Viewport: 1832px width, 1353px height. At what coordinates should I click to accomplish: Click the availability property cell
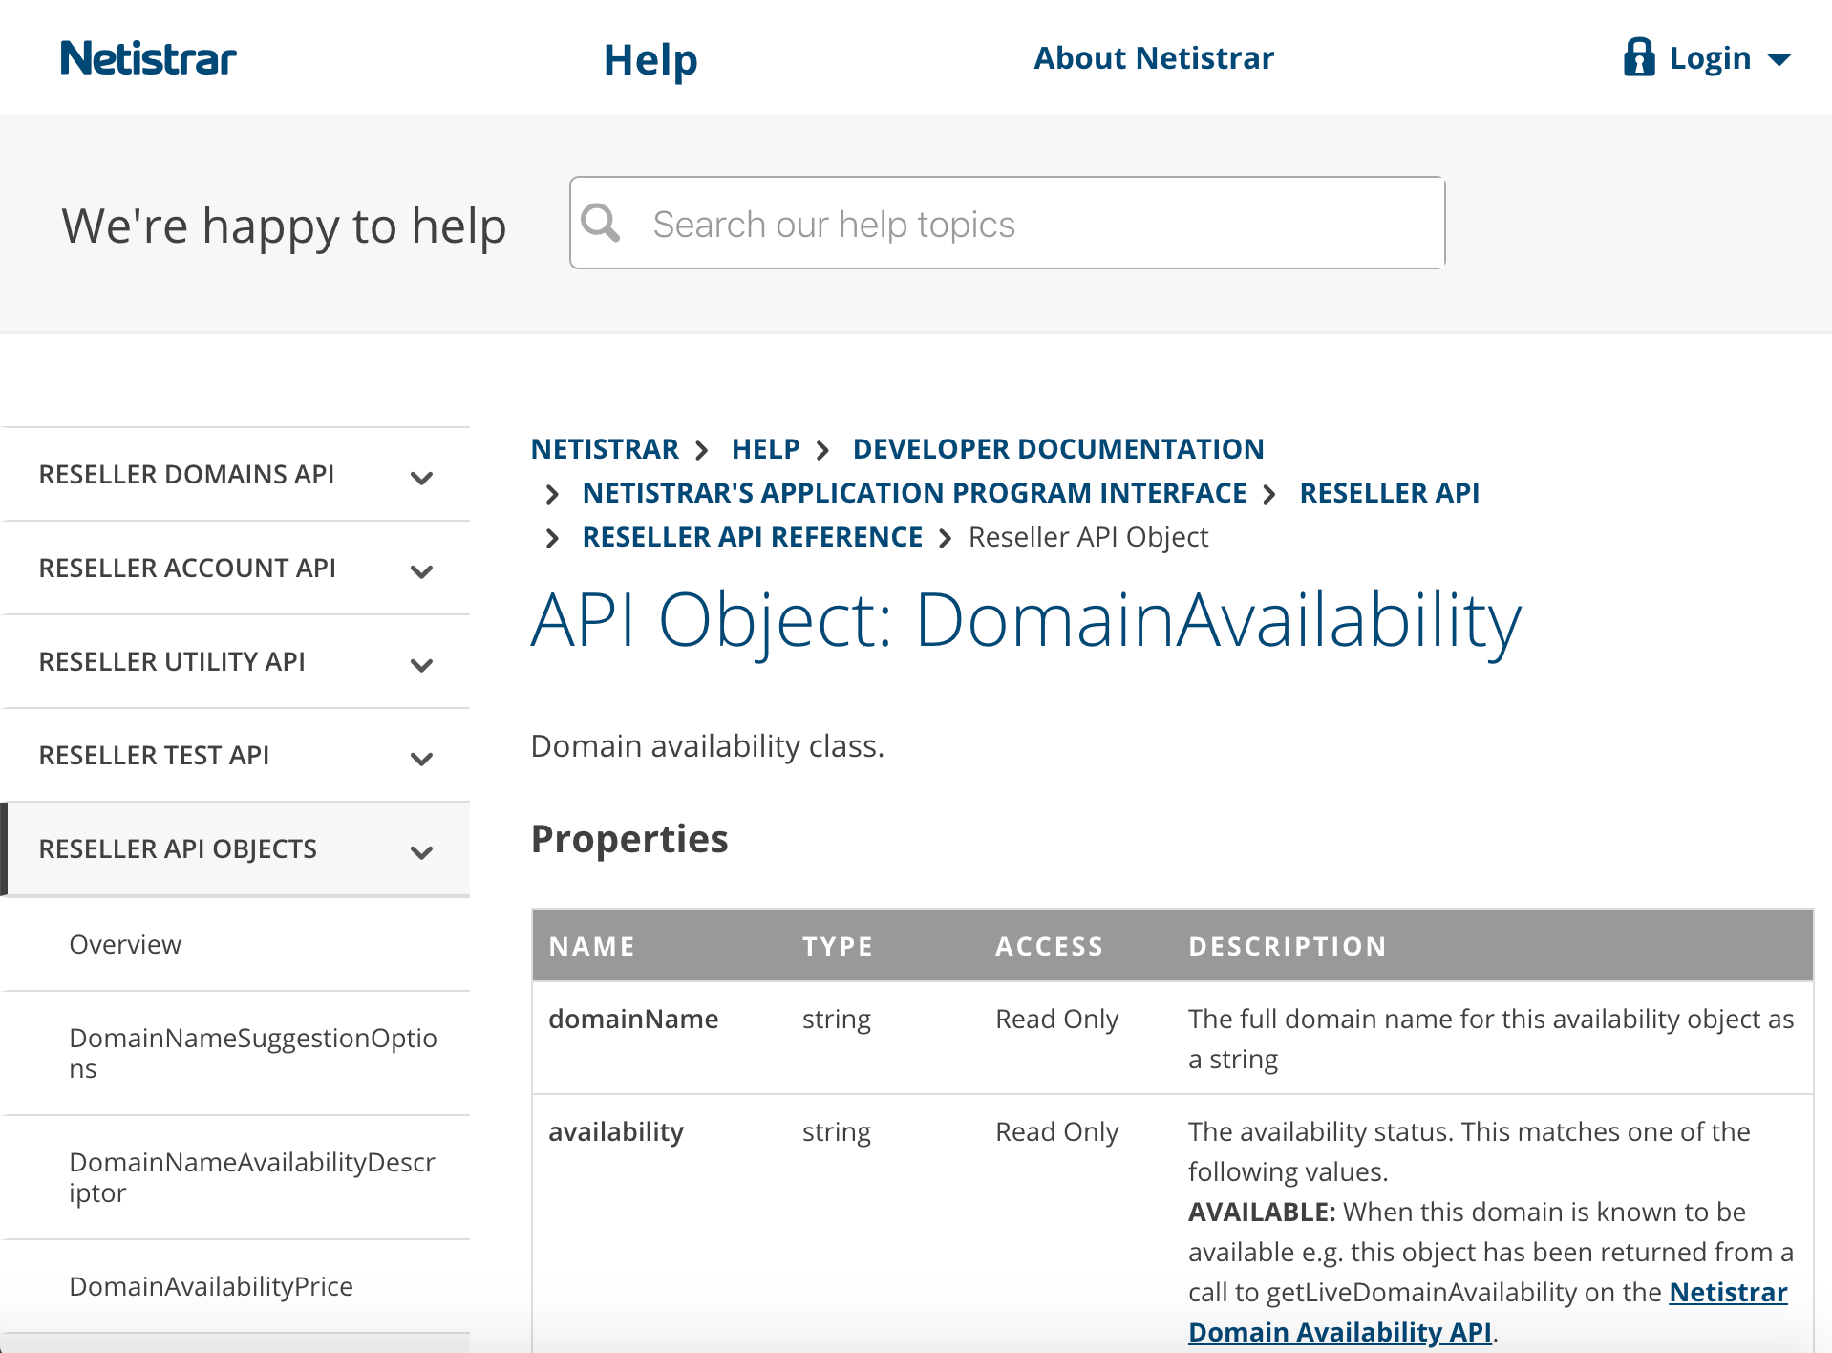click(x=616, y=1131)
